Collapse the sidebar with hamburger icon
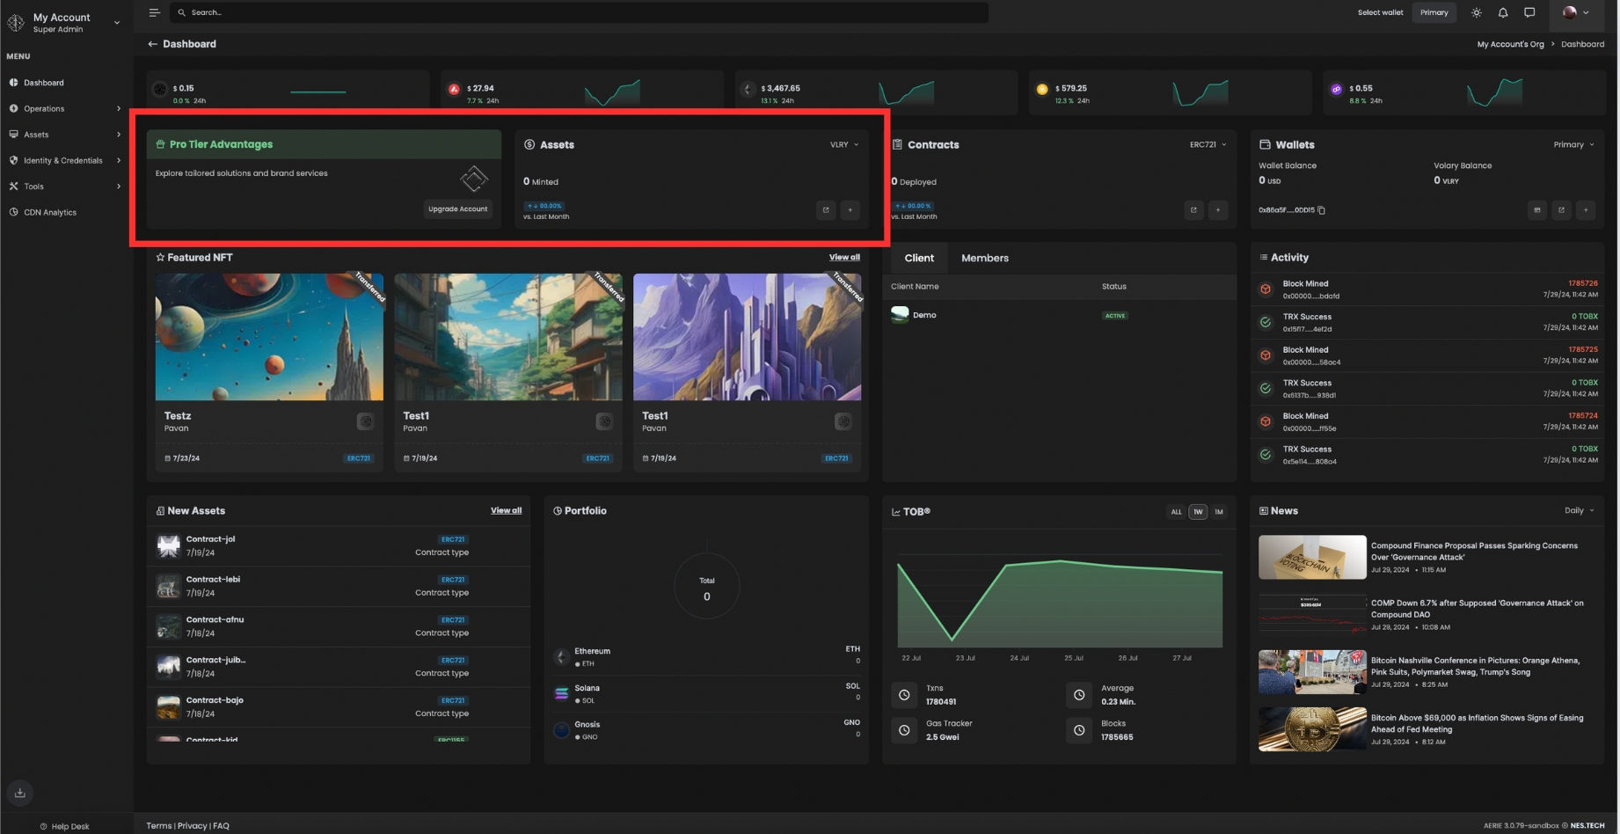Viewport: 1620px width, 834px height. pyautogui.click(x=154, y=12)
